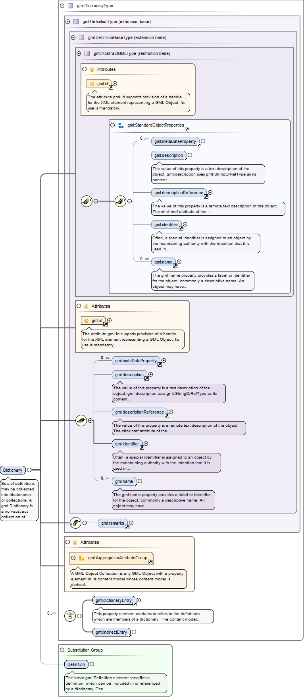Collapse the gml:StandardObjectProperties group
Screen dimensions: 304x697
pos(112,125)
